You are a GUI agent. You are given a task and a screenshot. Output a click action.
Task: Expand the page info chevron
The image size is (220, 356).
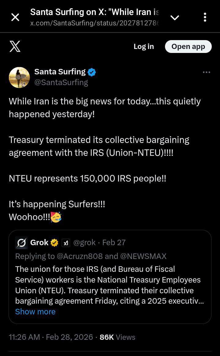(174, 18)
